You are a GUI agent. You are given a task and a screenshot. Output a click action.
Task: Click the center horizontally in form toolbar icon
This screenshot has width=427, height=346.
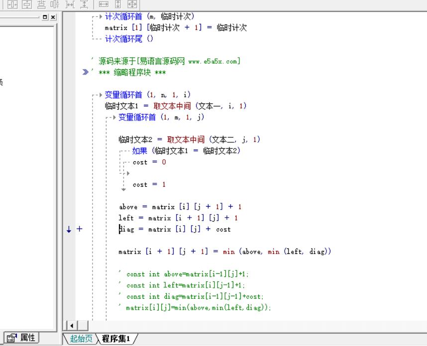point(13,4)
